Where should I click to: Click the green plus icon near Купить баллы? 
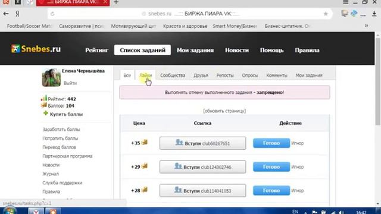[x=45, y=114]
